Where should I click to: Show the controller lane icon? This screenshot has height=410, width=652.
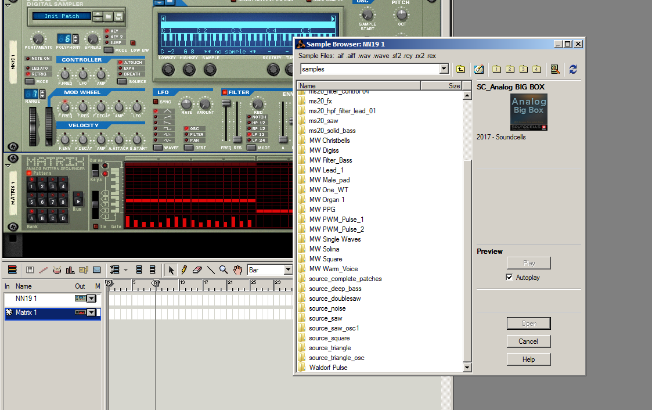tap(96, 270)
